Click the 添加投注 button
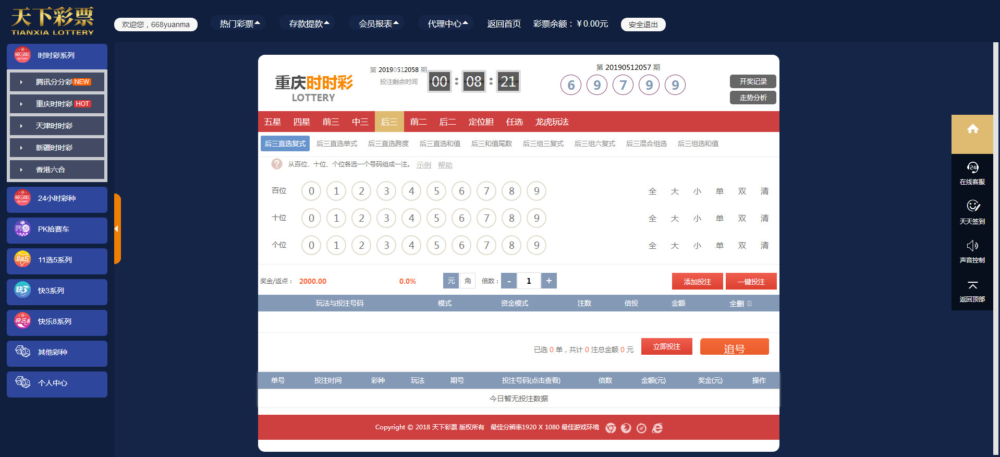The image size is (1000, 457). [x=697, y=281]
